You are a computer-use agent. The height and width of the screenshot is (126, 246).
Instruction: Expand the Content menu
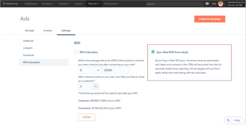point(64,4)
